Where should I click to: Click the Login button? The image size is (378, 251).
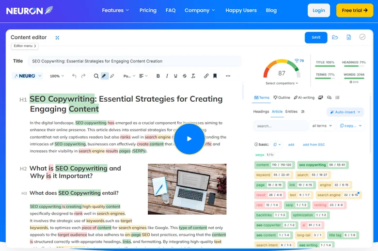pos(319,10)
